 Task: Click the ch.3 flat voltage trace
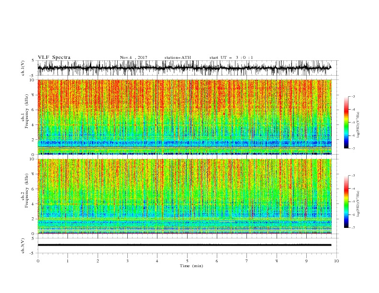[x=184, y=245]
